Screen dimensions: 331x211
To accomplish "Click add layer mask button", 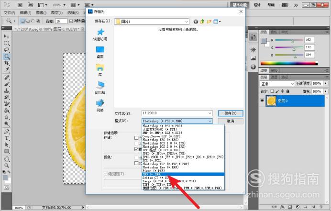I will point(290,207).
